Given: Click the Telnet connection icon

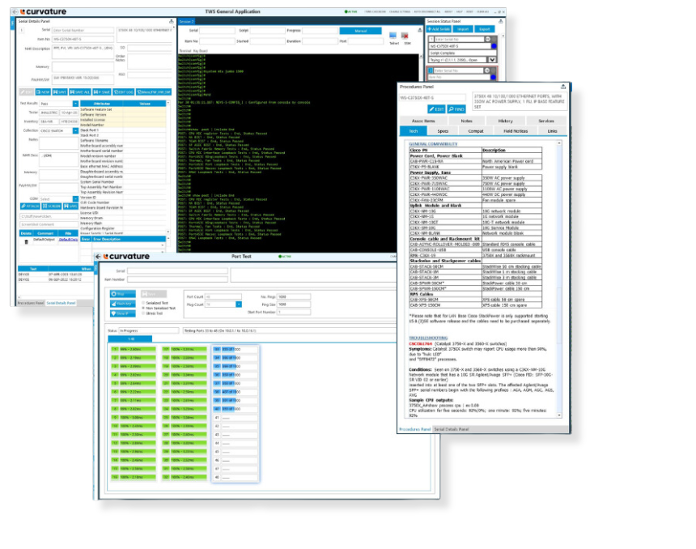Looking at the screenshot, I should pyautogui.click(x=393, y=35).
